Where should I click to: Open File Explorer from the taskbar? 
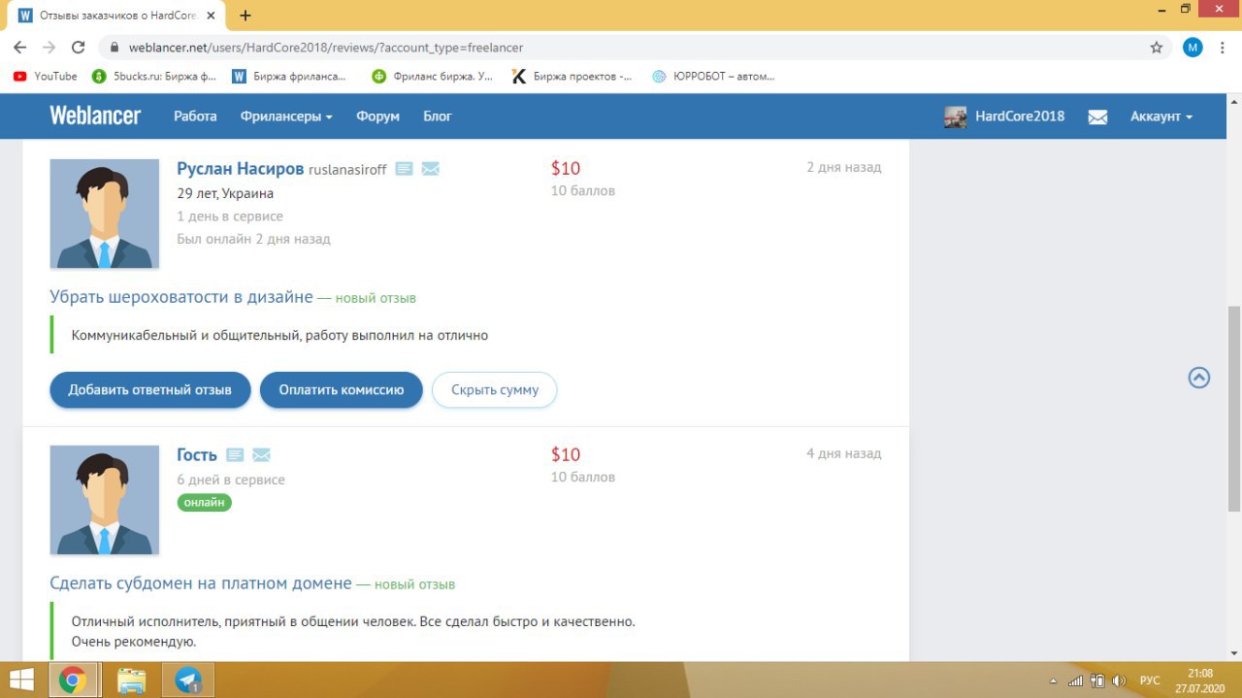131,680
